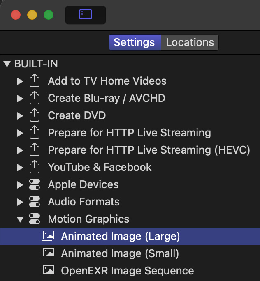Select the Animated Image (Large) setting
This screenshot has width=260, height=281.
121,237
